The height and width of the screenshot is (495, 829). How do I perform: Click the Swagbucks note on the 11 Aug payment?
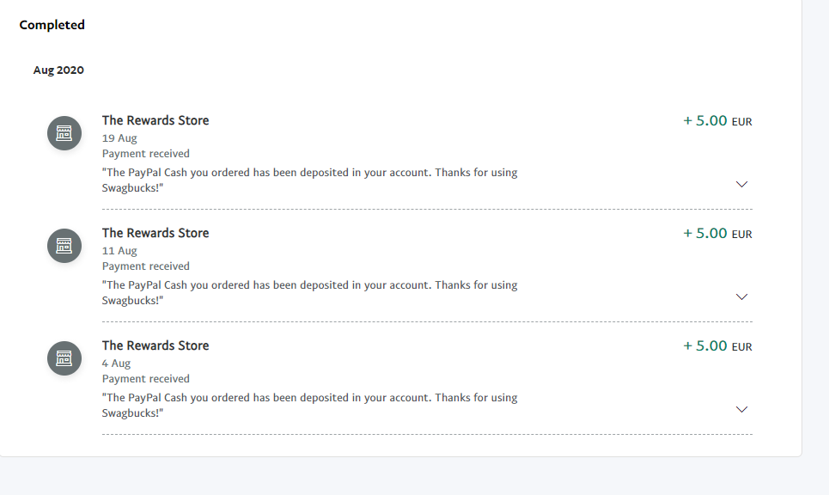pyautogui.click(x=309, y=292)
